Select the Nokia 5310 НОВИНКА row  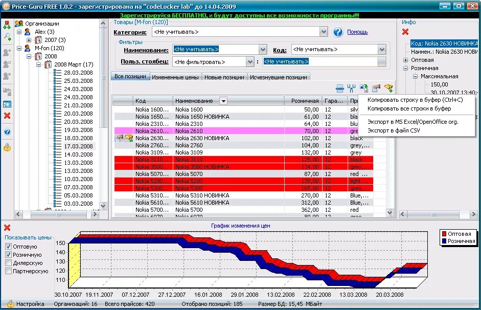click(244, 195)
